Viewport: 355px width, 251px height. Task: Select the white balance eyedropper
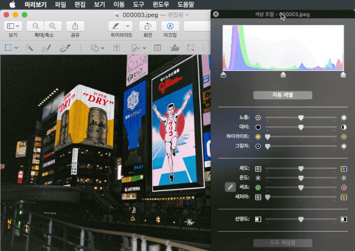pyautogui.click(x=230, y=187)
